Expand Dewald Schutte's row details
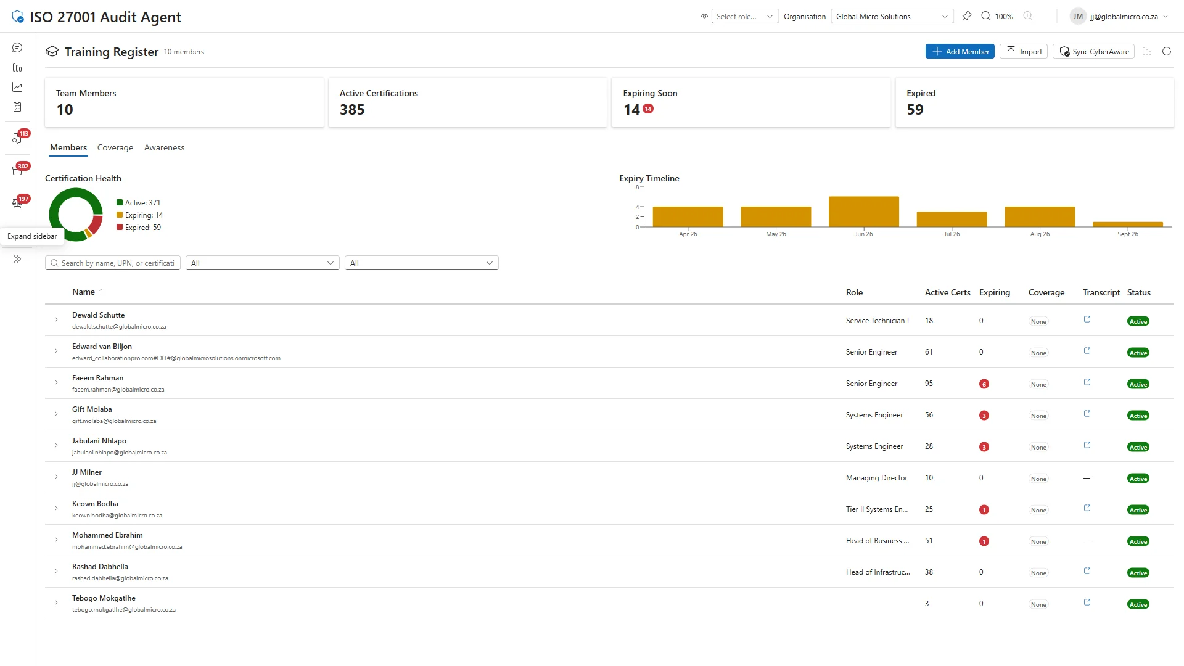The width and height of the screenshot is (1184, 666). coord(56,320)
